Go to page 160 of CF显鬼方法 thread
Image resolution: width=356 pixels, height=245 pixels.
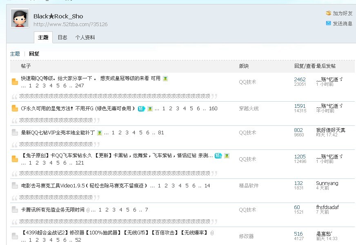click(213, 109)
